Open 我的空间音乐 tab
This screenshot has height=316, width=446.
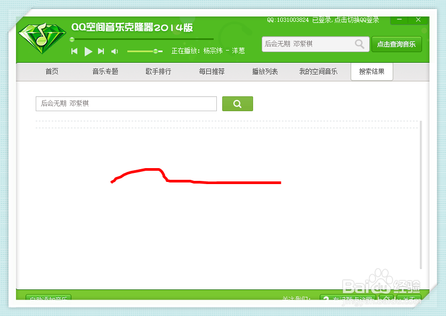[318, 71]
